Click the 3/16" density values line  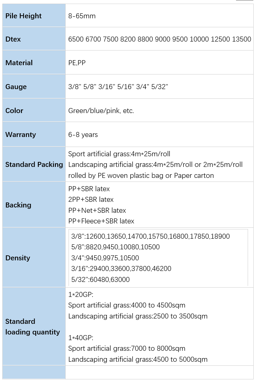click(x=121, y=269)
